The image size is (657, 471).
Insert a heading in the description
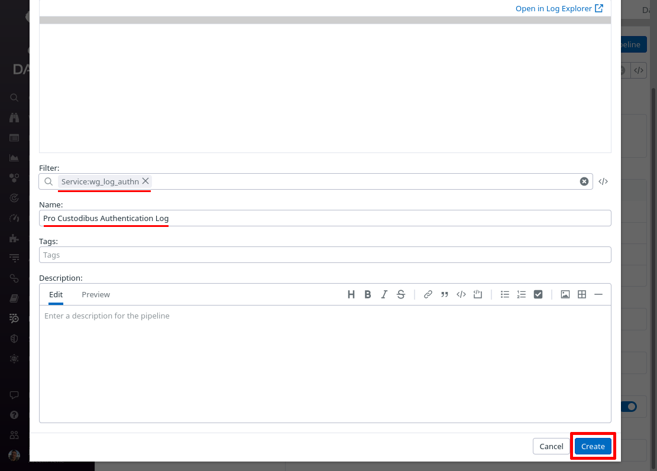pyautogui.click(x=351, y=294)
